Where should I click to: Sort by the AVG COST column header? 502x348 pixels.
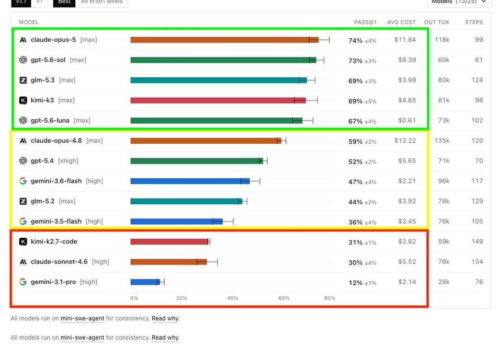click(402, 22)
